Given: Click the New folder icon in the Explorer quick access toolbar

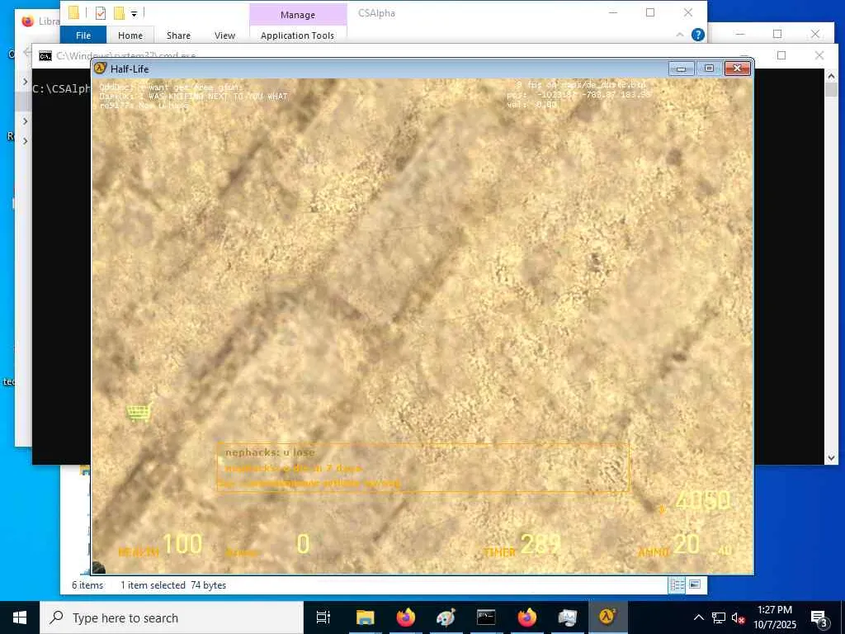Looking at the screenshot, I should pos(119,13).
